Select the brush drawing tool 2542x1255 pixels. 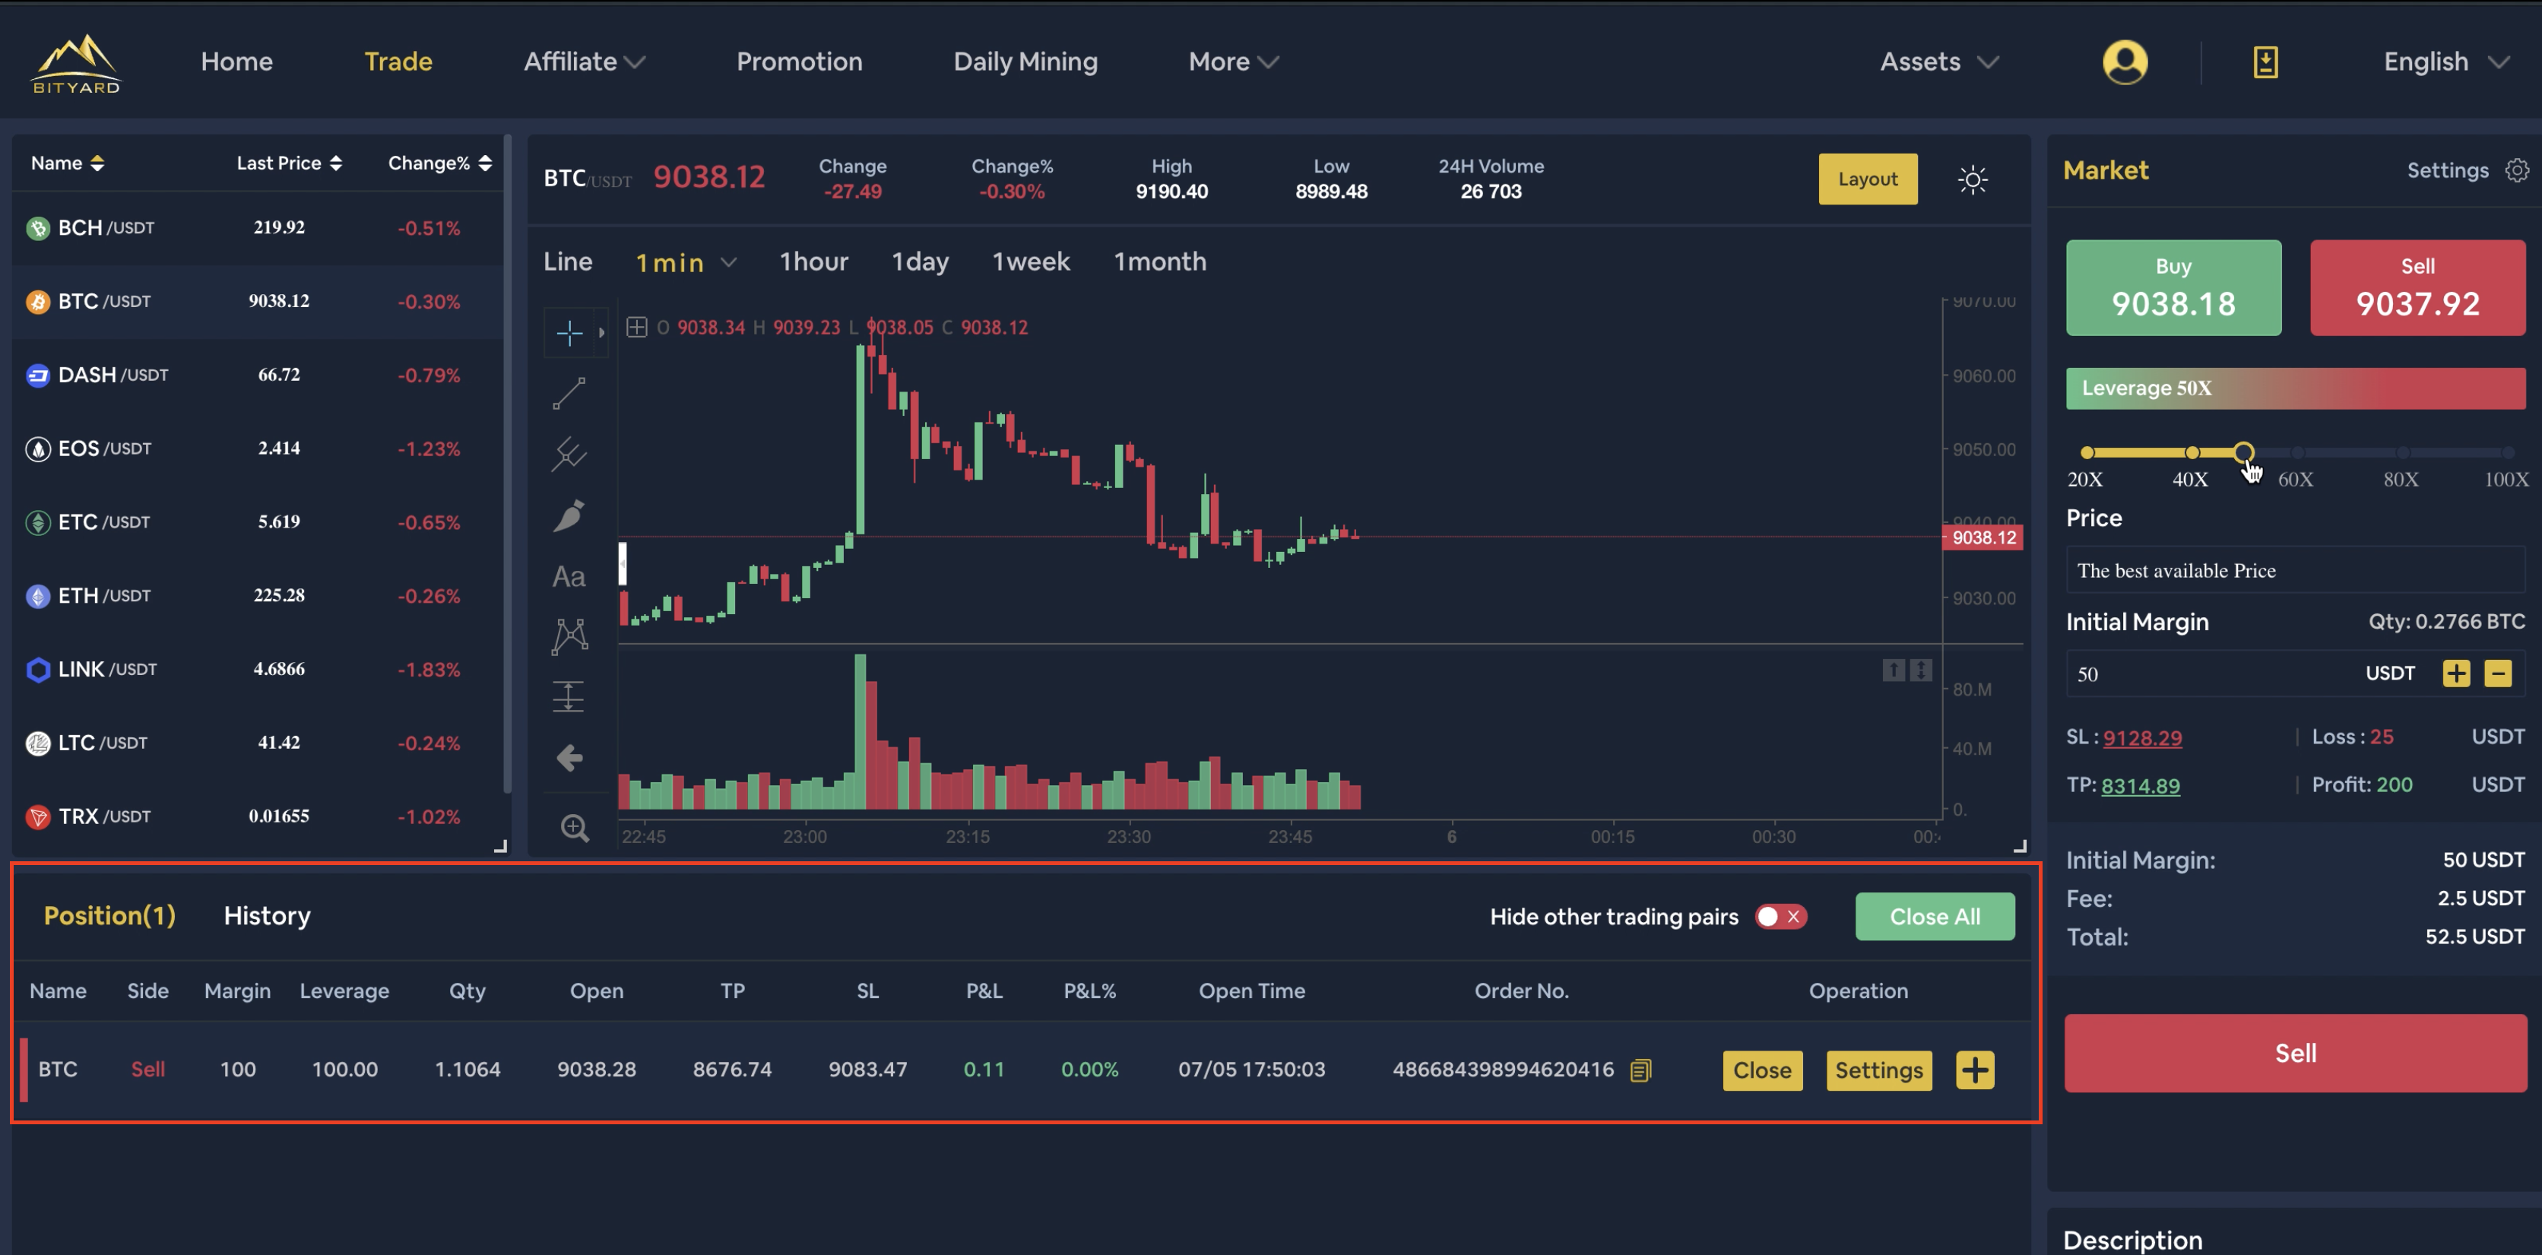[569, 515]
